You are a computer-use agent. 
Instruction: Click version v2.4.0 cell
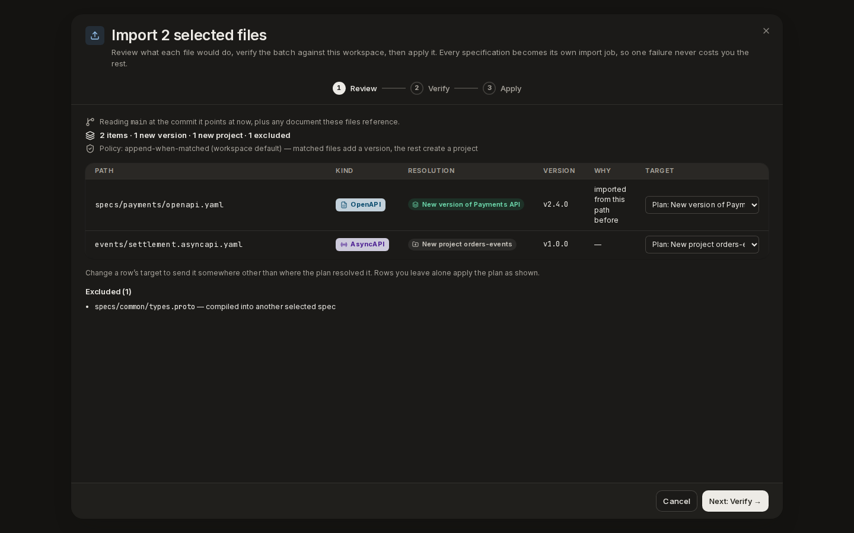tap(556, 204)
